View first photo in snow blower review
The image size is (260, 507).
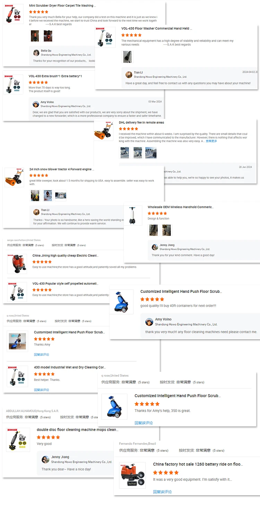(x=35, y=196)
